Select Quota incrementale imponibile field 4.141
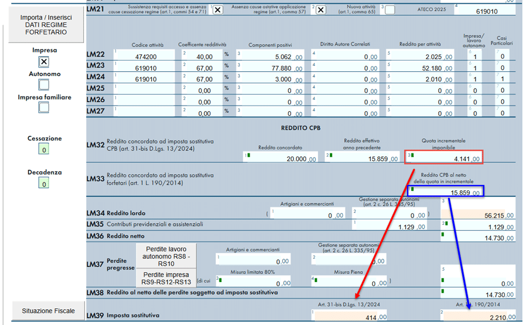 [x=444, y=158]
